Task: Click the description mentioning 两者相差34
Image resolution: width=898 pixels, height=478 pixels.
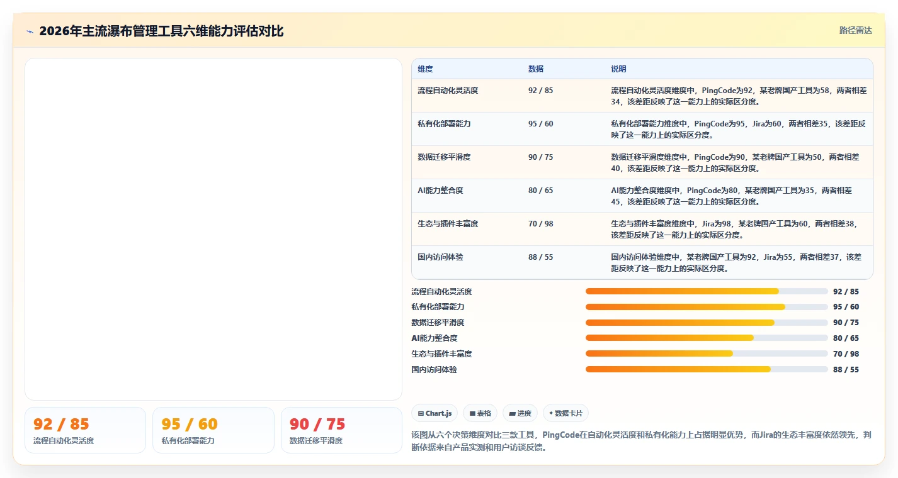Action: point(739,96)
